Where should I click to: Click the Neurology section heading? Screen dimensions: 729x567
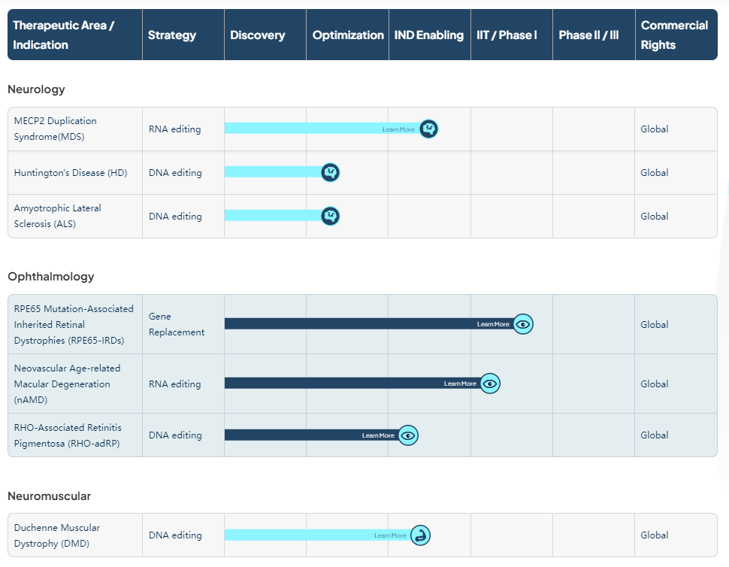point(36,89)
